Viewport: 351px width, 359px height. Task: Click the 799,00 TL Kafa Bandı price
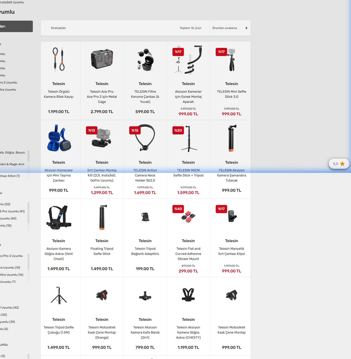pyautogui.click(x=145, y=348)
